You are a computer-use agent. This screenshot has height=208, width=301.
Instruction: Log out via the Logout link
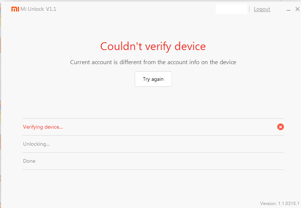pyautogui.click(x=262, y=9)
